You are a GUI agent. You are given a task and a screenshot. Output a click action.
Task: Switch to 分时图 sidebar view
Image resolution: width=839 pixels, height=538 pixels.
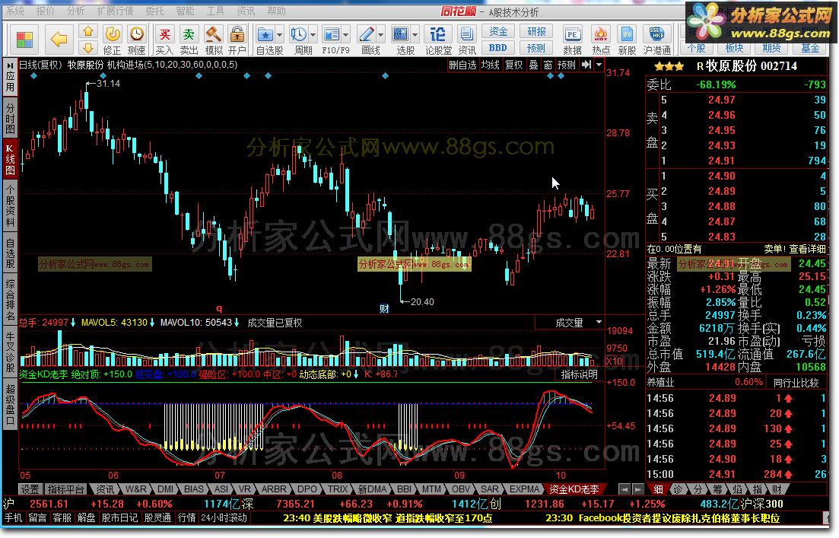click(10, 118)
